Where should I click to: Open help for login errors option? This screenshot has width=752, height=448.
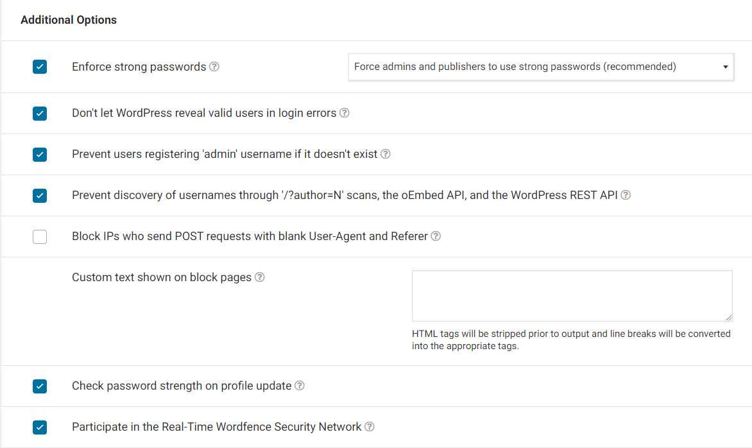click(345, 113)
